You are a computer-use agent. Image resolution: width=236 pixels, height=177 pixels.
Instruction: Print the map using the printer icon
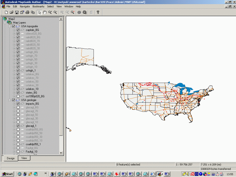(27, 12)
